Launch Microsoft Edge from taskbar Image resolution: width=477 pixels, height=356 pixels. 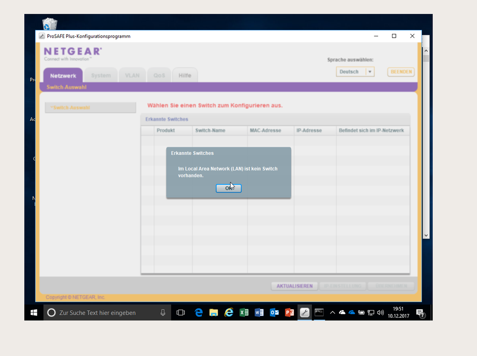[199, 313]
